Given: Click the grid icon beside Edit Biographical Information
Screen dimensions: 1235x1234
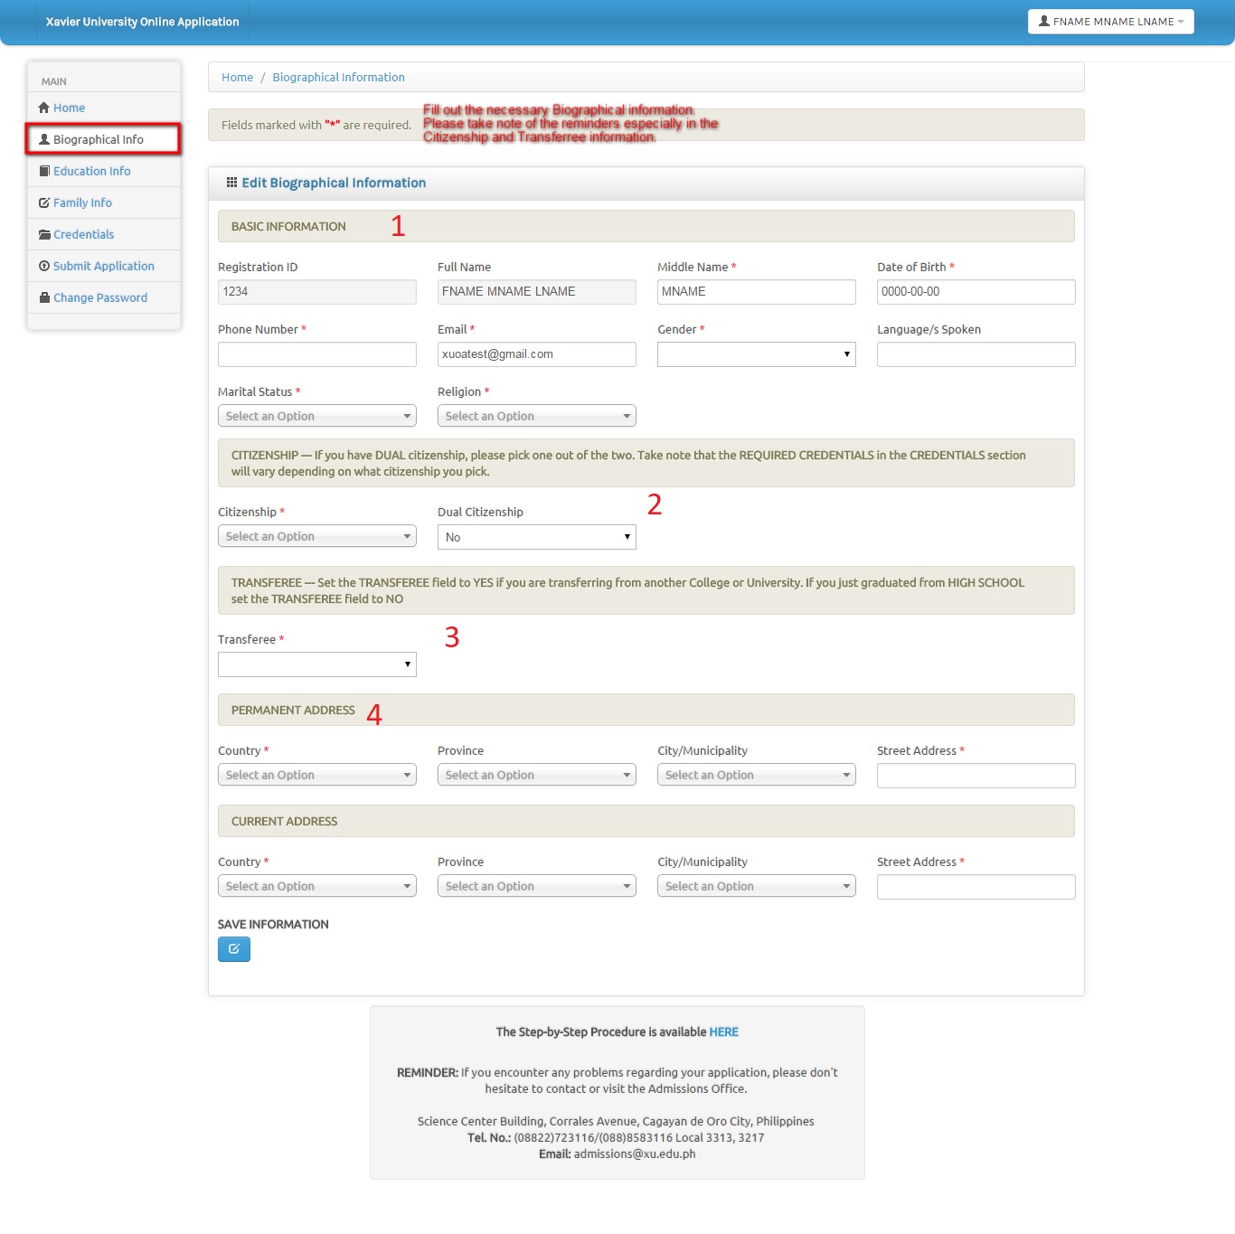Looking at the screenshot, I should click(x=231, y=183).
